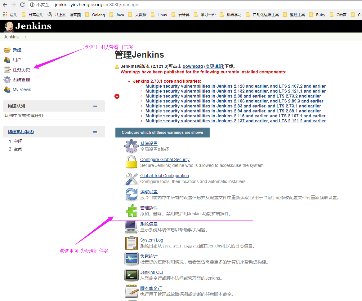Open the 系统信息 link
This screenshot has width=362, height=301.
pyautogui.click(x=149, y=224)
